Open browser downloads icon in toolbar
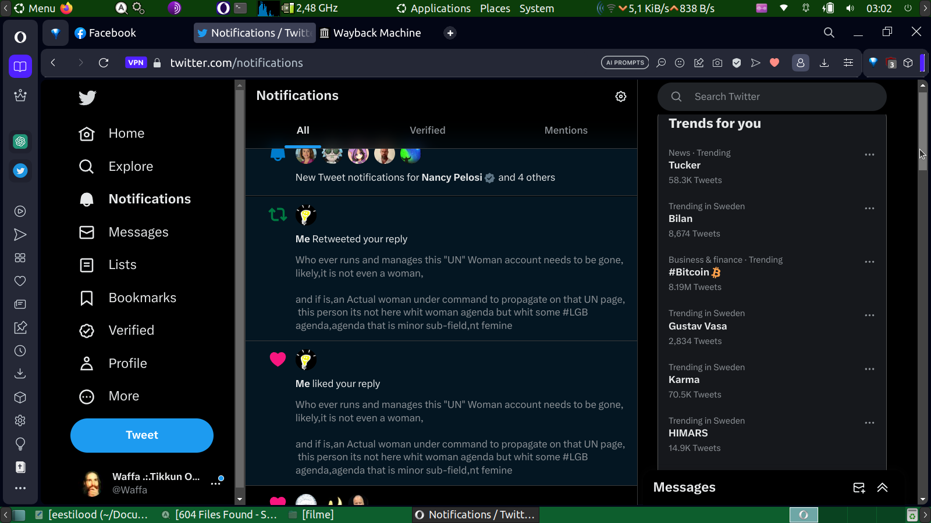Image resolution: width=931 pixels, height=523 pixels. [x=824, y=63]
